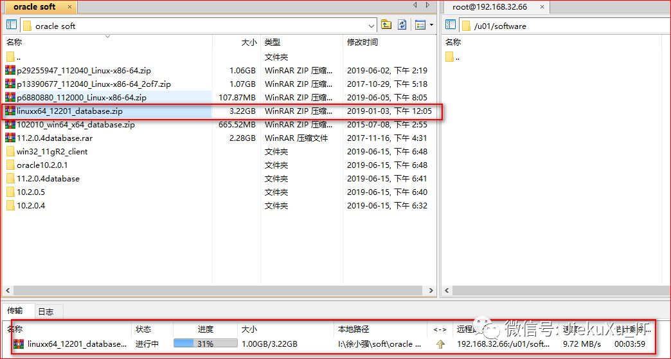671x359 pixels.
Task: Select p13390677_112040_Linux-x86-64_2of7.zip archive icon
Action: (x=10, y=84)
